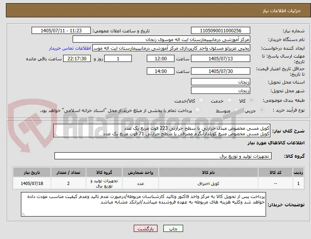311x239 pixels.
Task: Click the بازگشت back button
Action: [x=146, y=228]
